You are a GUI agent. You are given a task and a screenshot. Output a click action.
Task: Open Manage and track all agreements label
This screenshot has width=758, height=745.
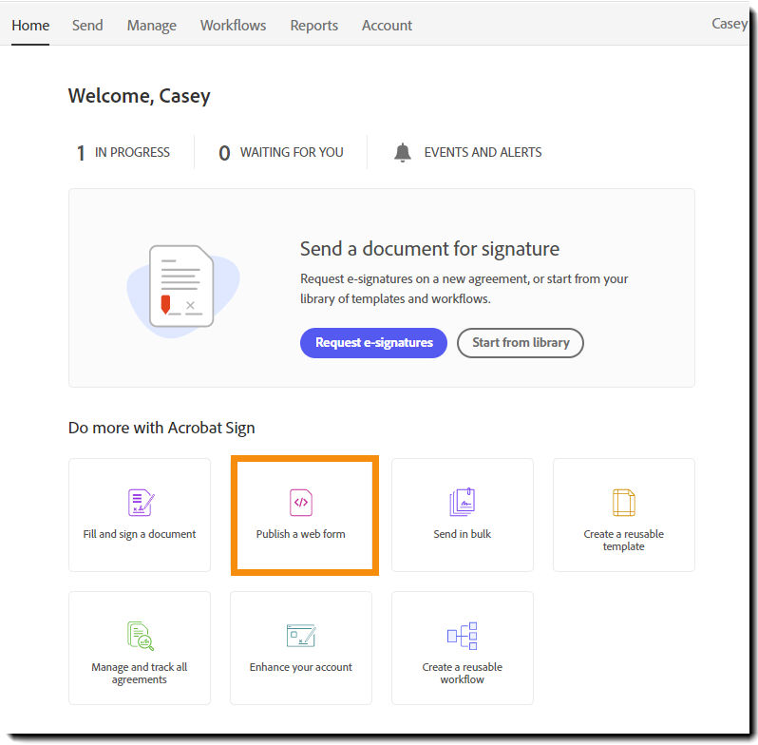pyautogui.click(x=140, y=674)
